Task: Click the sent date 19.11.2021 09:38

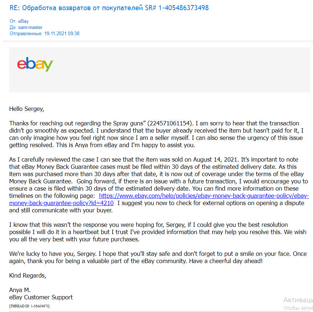Action: pos(62,33)
